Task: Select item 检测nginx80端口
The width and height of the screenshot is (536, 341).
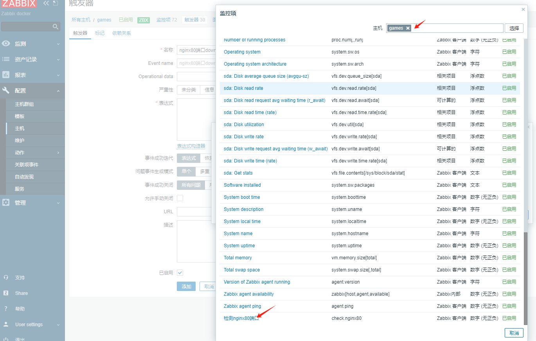Action: (241, 318)
